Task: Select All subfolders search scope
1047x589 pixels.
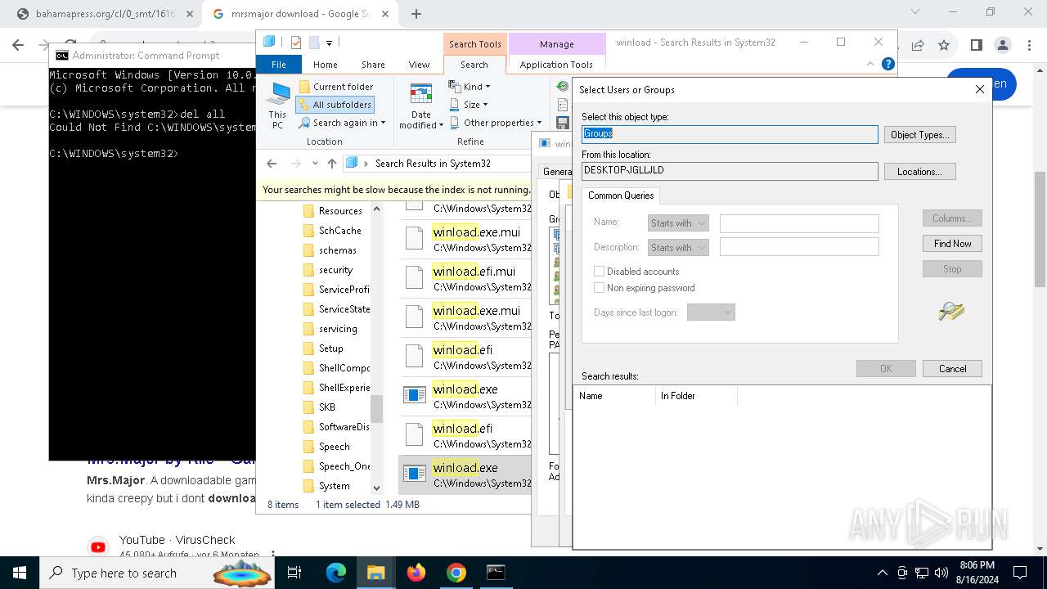Action: [x=335, y=105]
